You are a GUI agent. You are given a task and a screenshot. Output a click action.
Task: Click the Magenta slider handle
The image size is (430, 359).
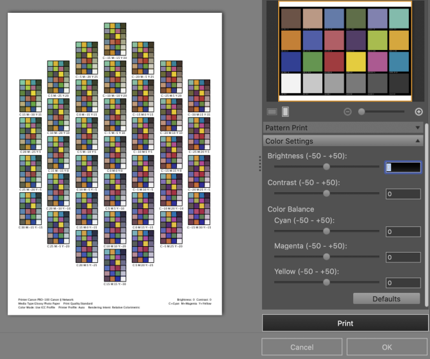point(326,256)
